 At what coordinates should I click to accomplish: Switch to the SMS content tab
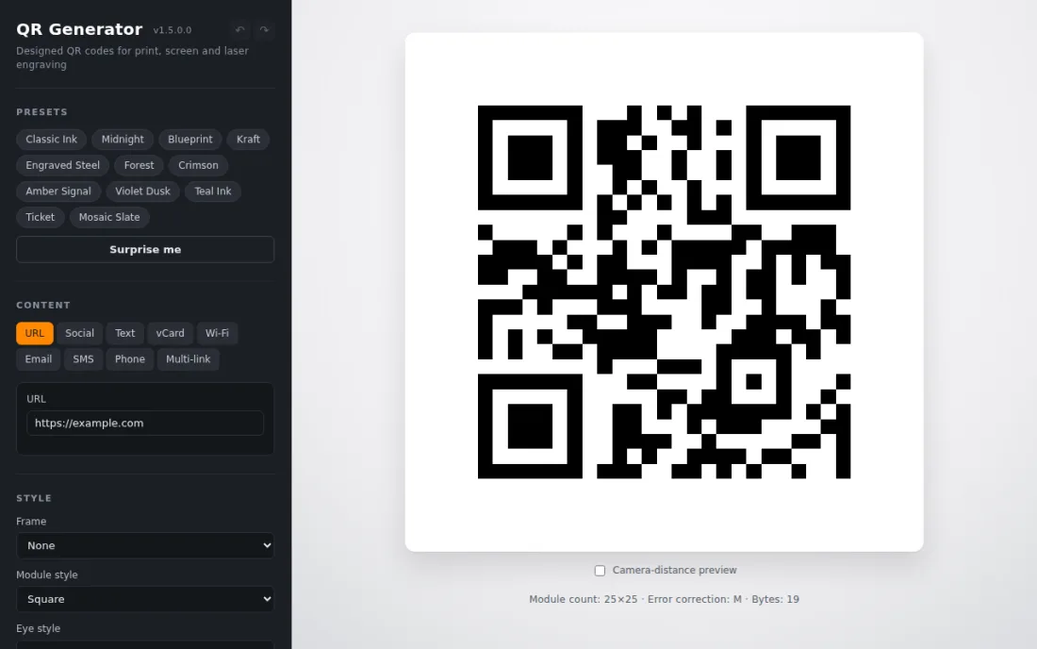(x=83, y=359)
